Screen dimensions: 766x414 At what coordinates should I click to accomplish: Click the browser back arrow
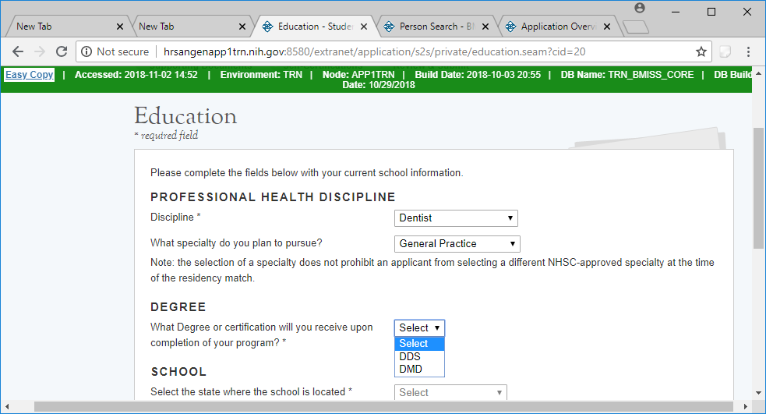point(18,51)
